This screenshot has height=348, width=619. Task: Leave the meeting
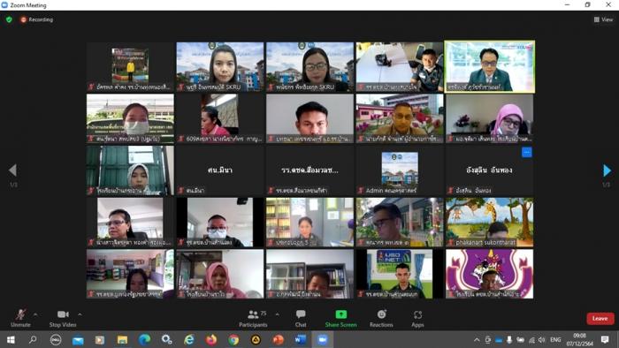[600, 319]
